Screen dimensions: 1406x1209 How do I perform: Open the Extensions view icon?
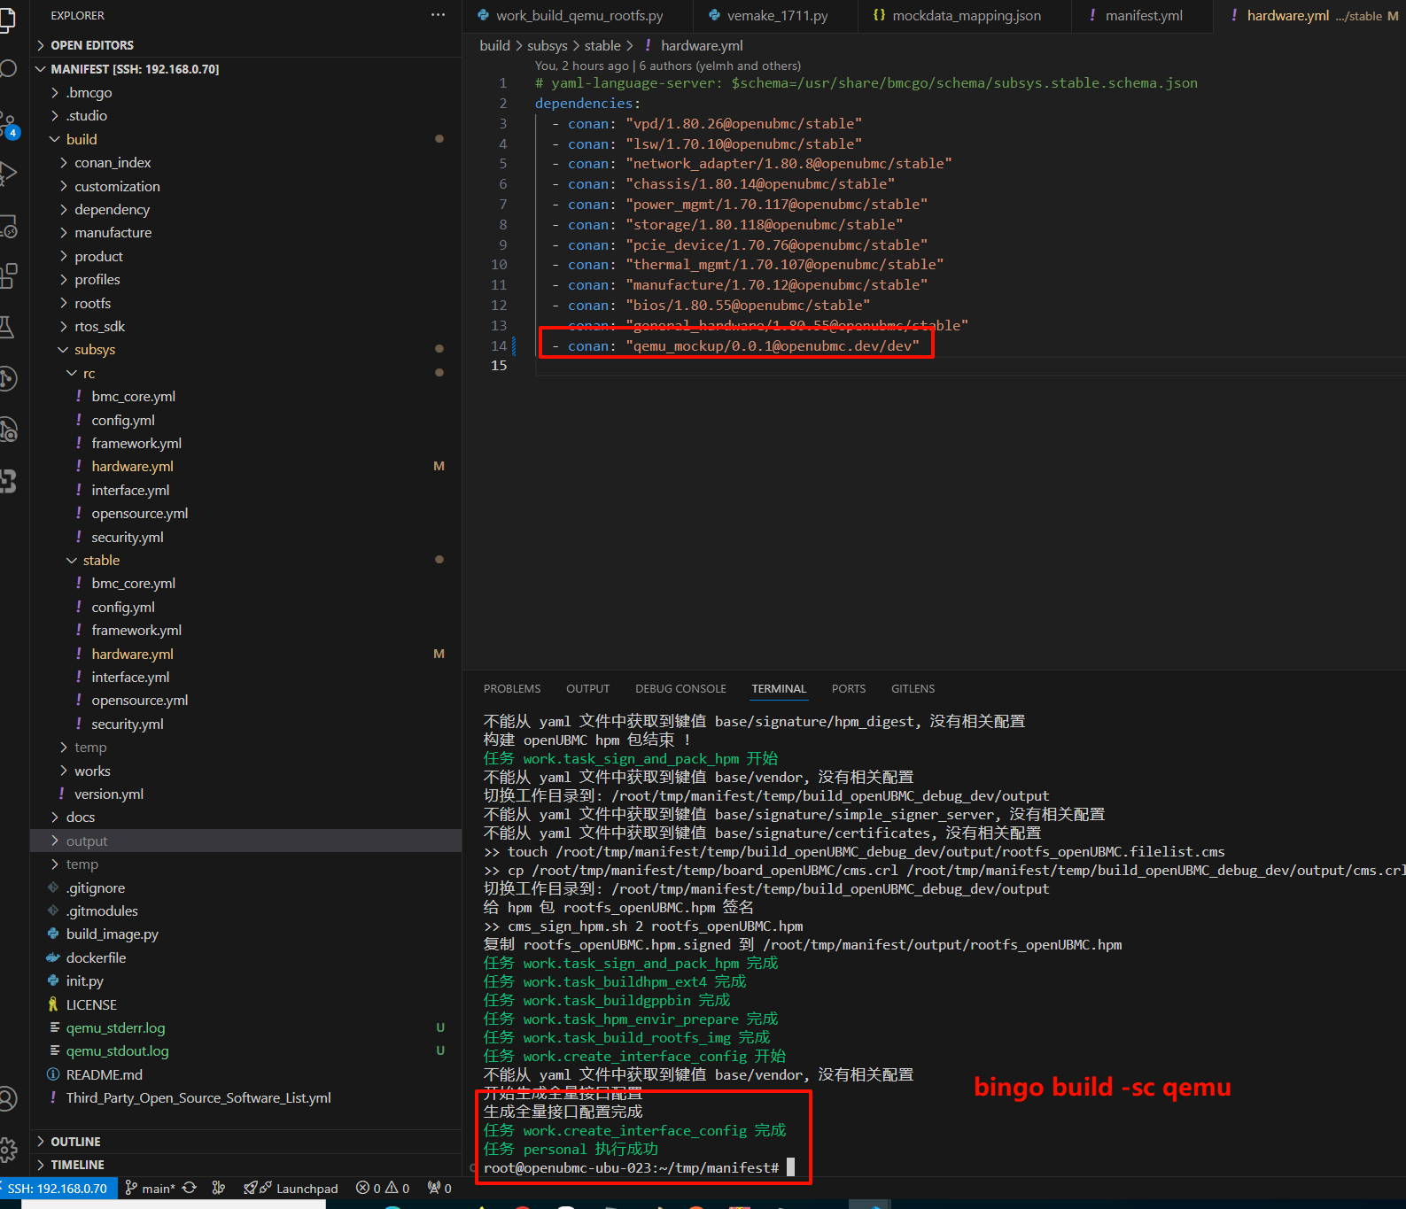8,275
